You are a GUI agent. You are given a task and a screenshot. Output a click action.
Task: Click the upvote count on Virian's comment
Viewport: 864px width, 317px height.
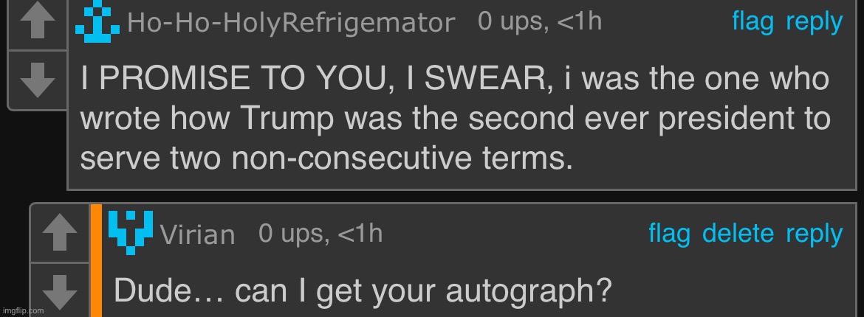pyautogui.click(x=320, y=234)
